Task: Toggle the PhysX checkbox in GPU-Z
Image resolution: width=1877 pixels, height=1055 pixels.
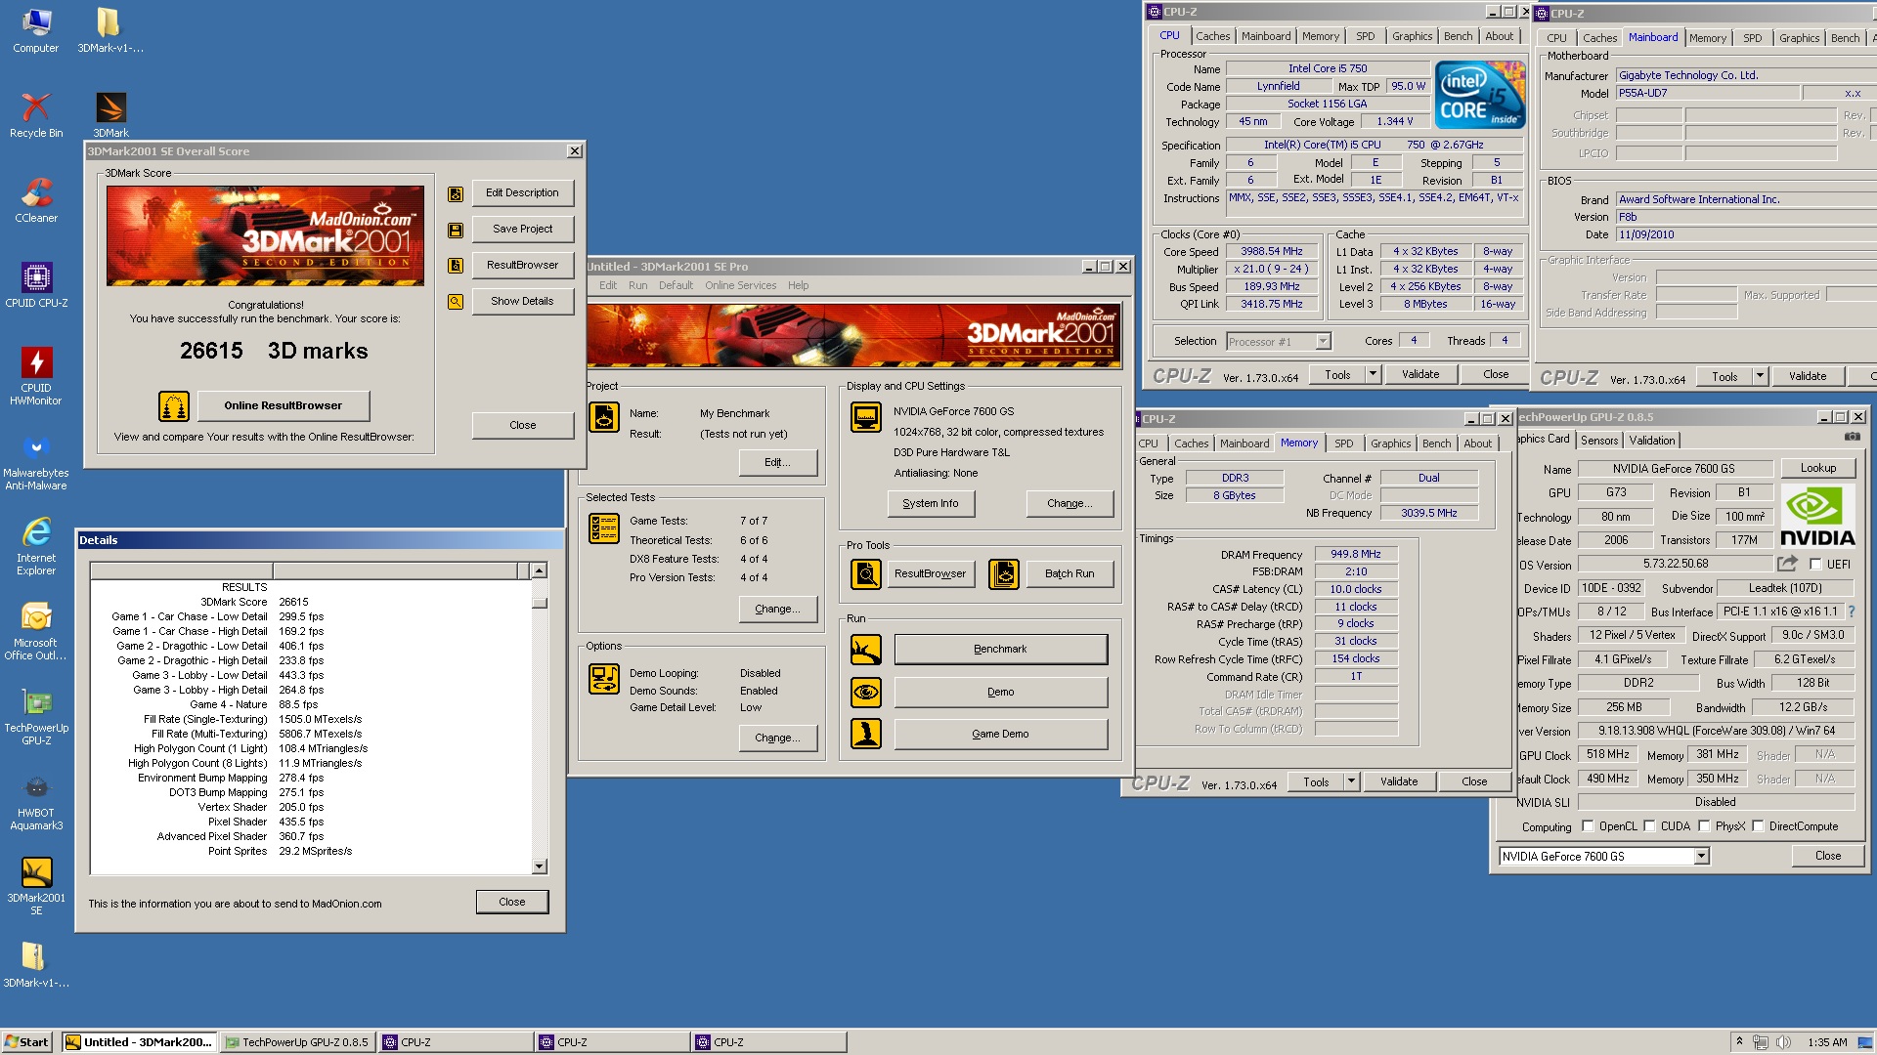Action: (1704, 826)
